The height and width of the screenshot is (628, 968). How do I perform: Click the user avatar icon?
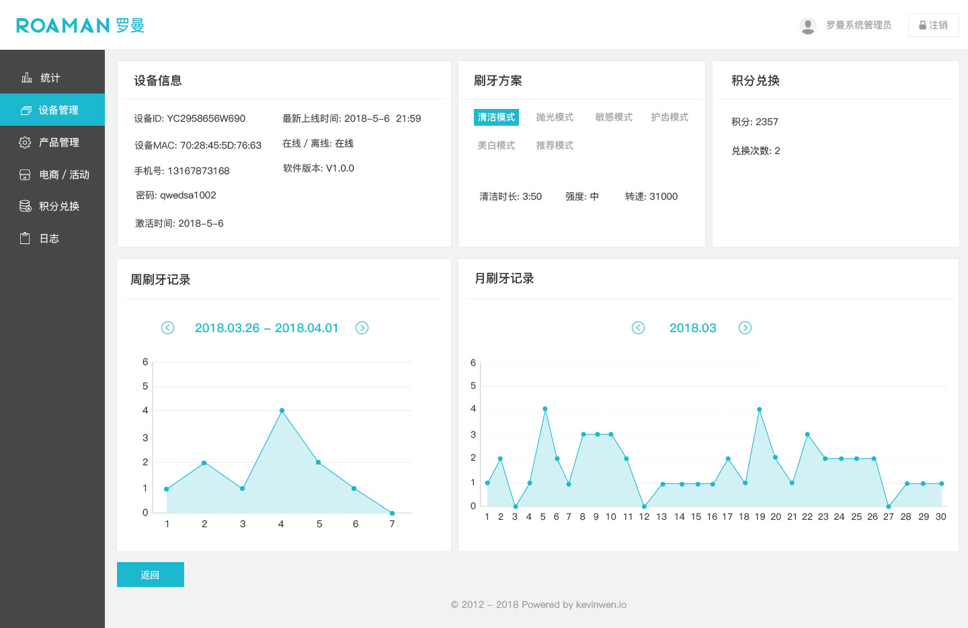[808, 26]
